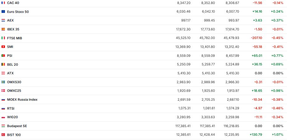Click the Netherlands flag icon next to AEX

click(x=3, y=20)
